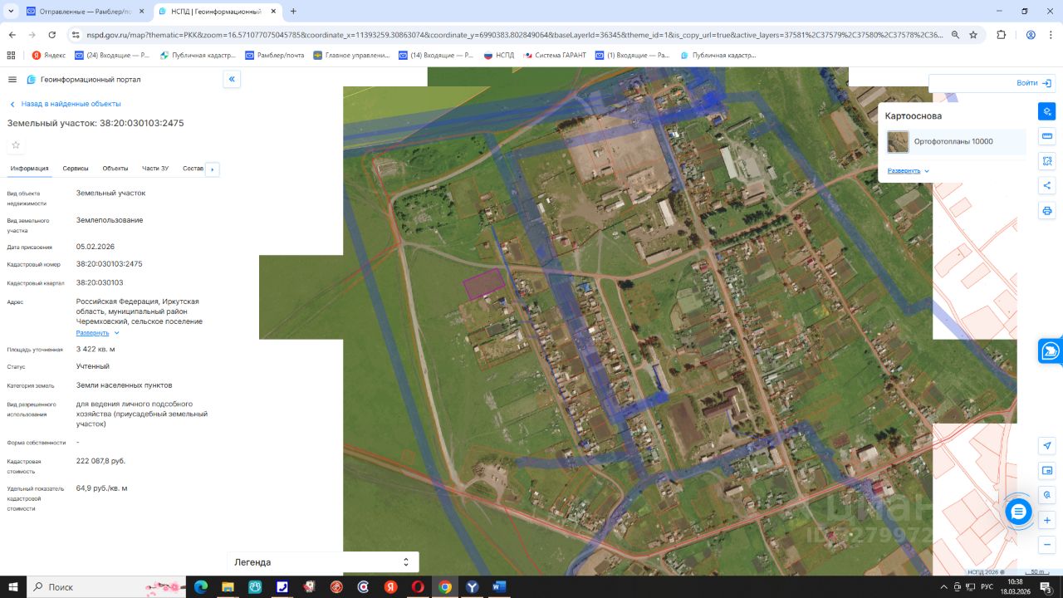Viewport: 1063px width, 598px height.
Task: Switch to the Отправленные — Рамблер browser tab
Action: (84, 12)
